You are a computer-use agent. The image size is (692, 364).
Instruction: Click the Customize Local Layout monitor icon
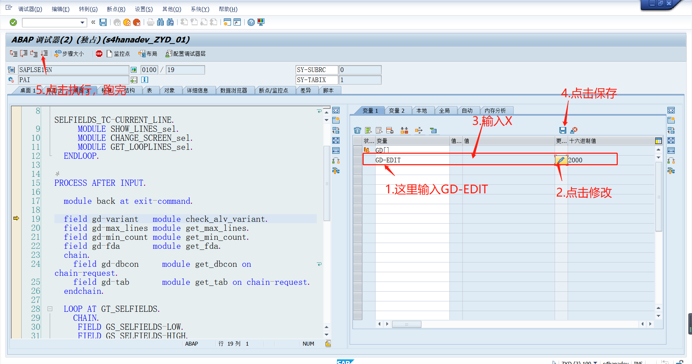[x=261, y=23]
